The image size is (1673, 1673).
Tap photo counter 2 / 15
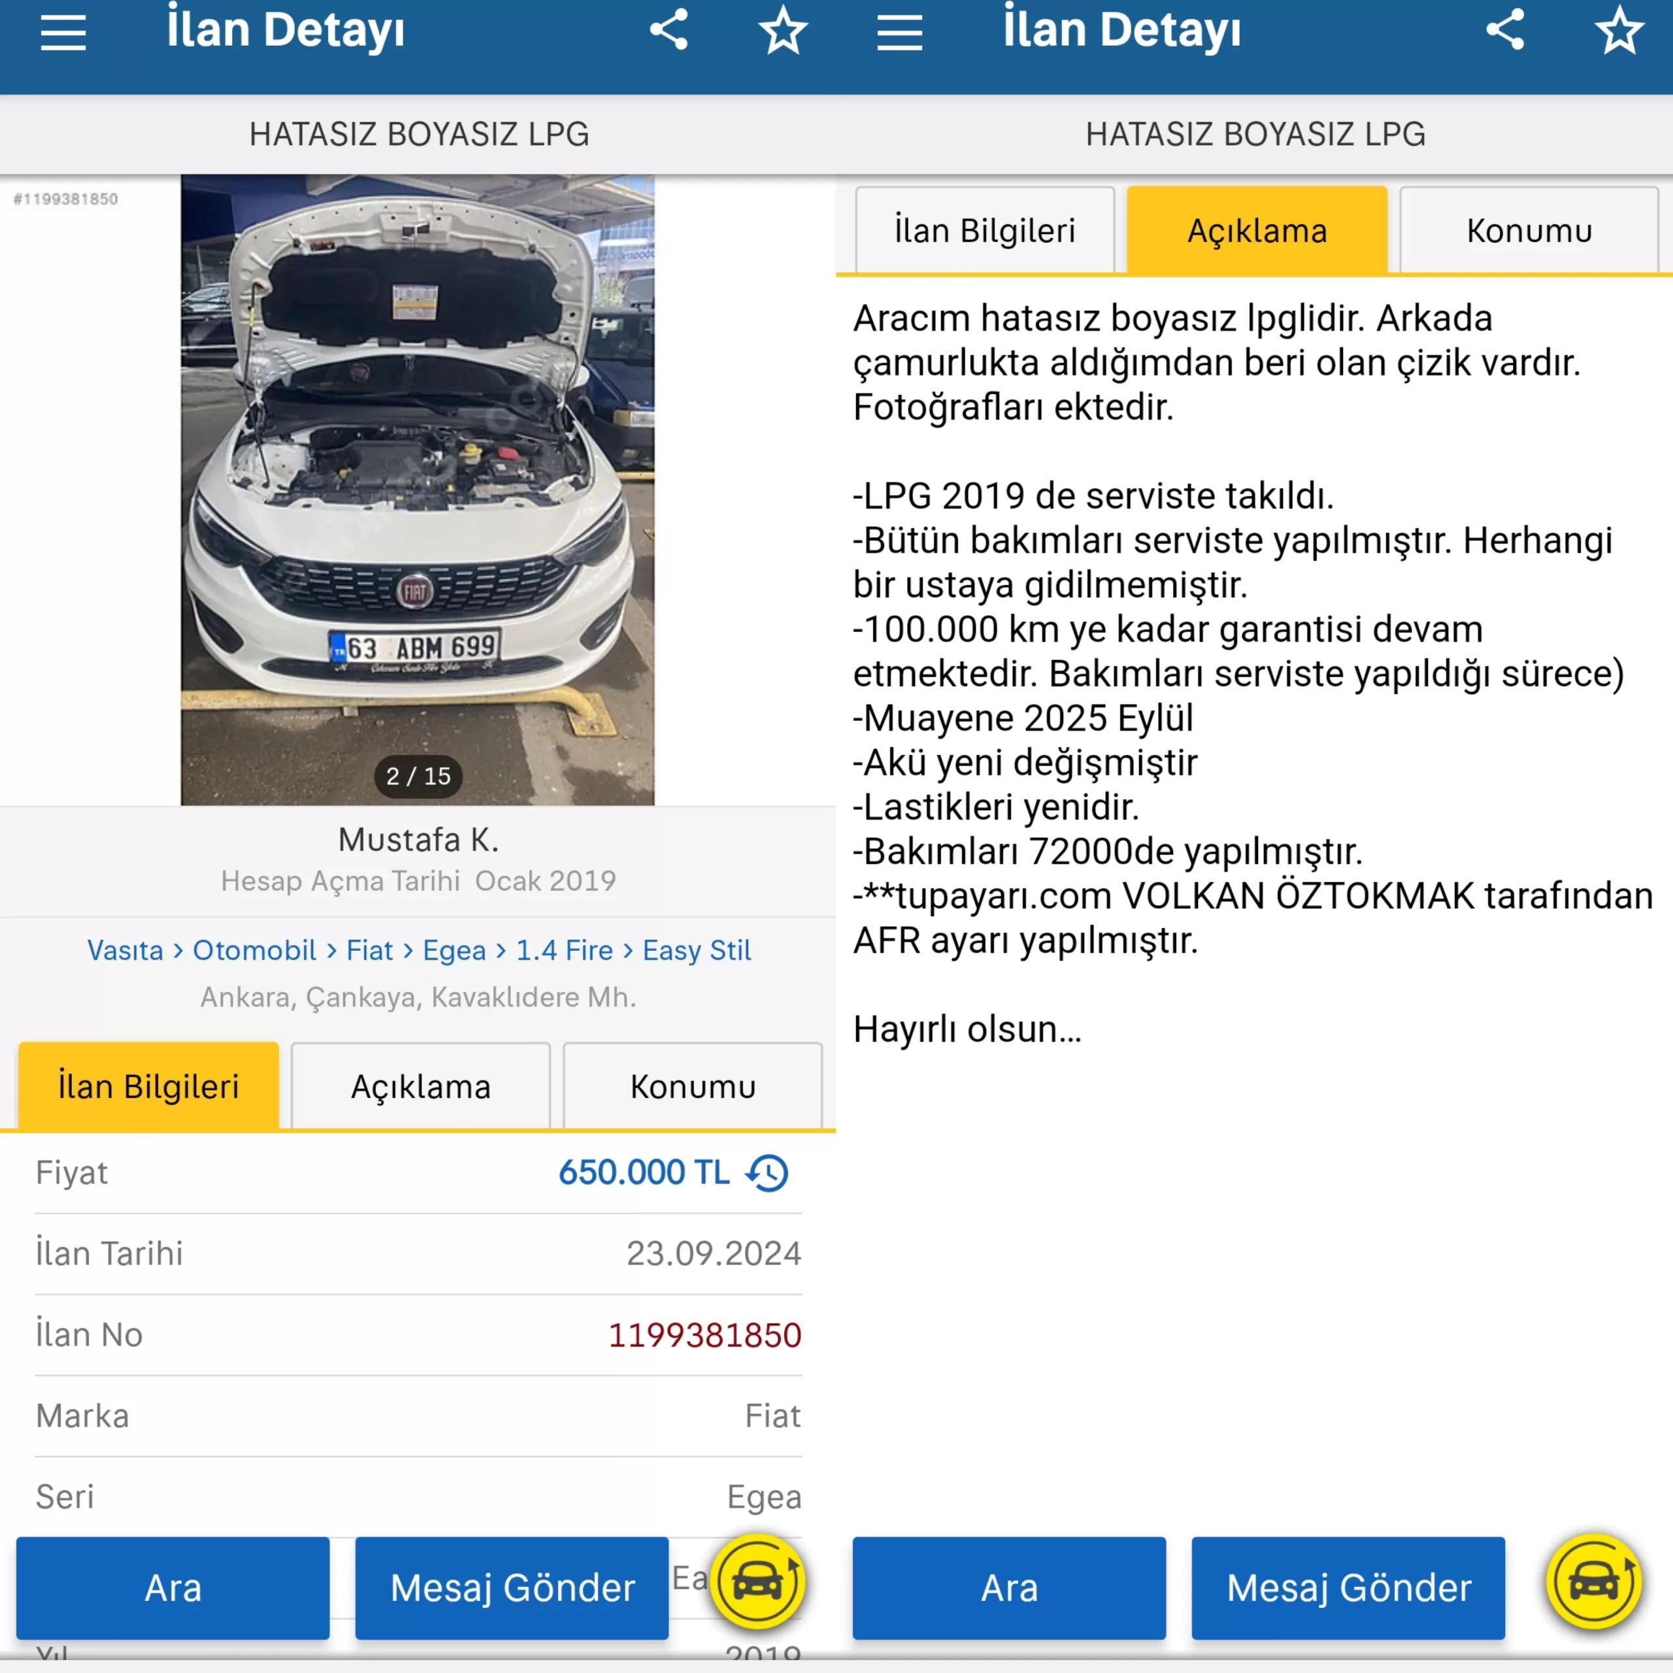418,776
